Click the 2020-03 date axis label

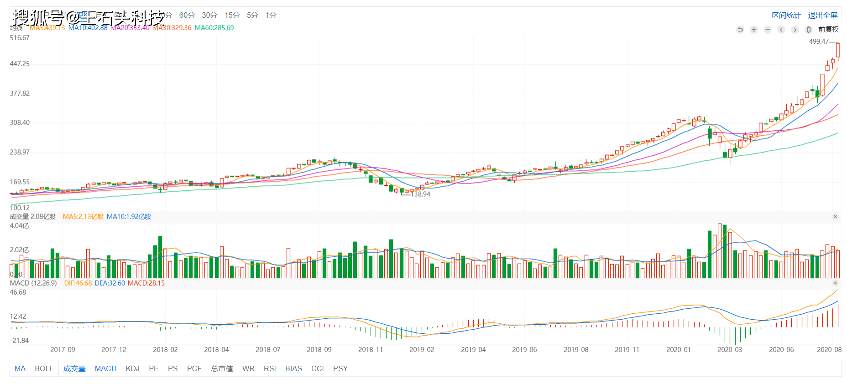pyautogui.click(x=730, y=350)
